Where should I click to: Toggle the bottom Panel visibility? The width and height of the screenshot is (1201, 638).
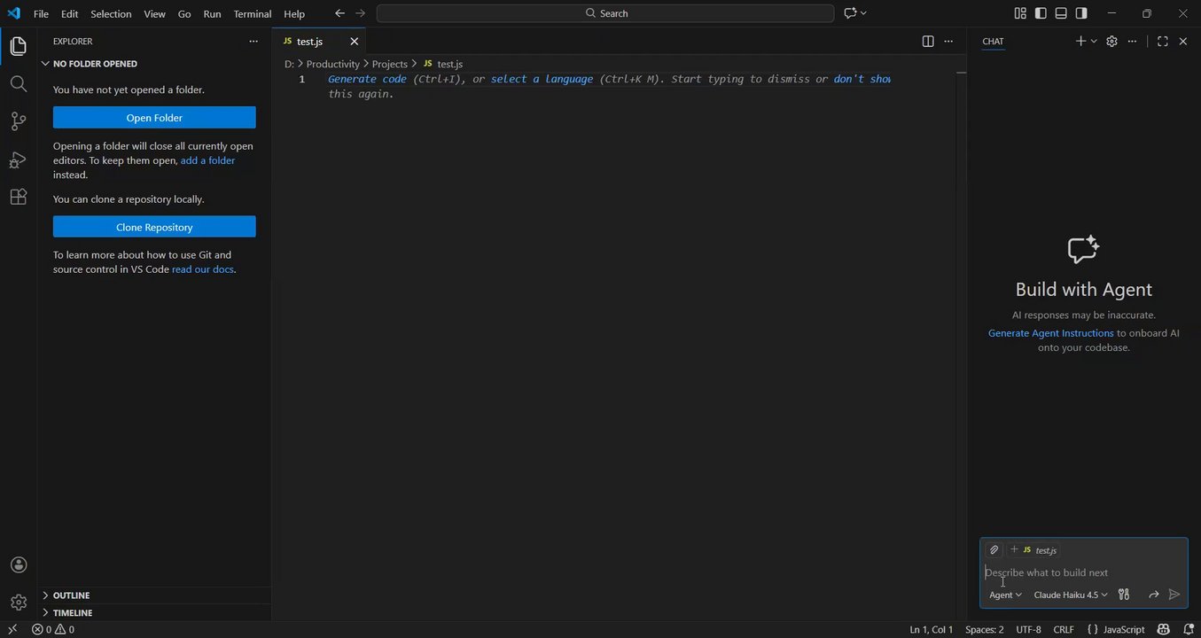[x=1061, y=13]
